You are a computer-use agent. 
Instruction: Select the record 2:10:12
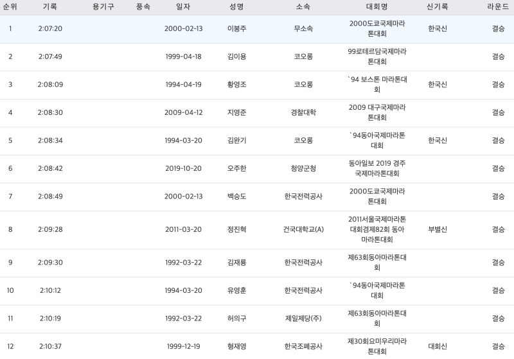tap(50, 290)
